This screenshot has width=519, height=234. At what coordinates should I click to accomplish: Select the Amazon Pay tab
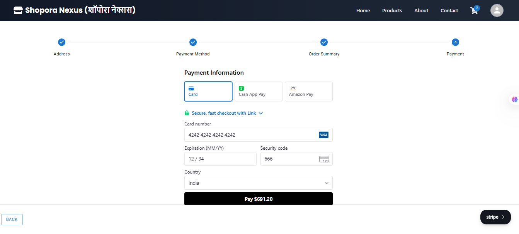pyautogui.click(x=309, y=91)
